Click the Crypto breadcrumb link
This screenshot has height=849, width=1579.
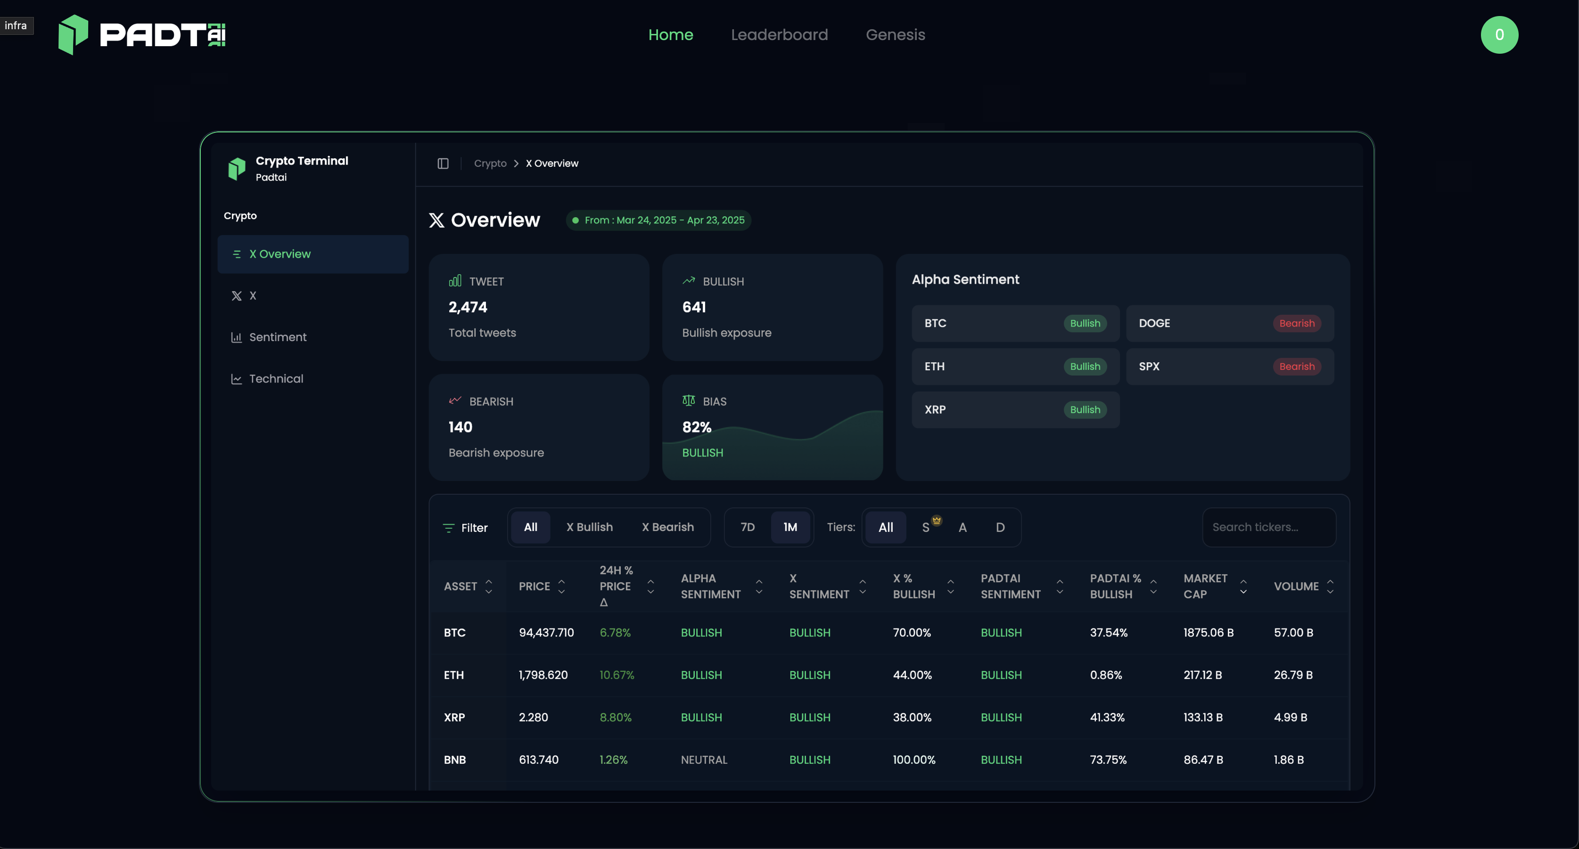[x=490, y=163]
